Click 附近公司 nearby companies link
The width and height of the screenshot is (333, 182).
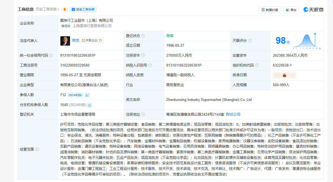pyautogui.click(x=233, y=115)
